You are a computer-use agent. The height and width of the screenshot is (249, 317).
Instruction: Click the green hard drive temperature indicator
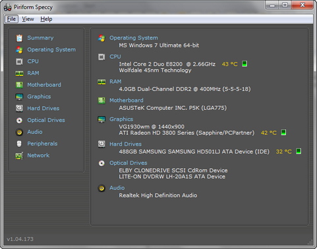pos(299,152)
